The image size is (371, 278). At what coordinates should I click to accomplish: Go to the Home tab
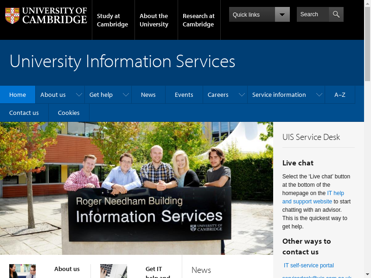(18, 95)
